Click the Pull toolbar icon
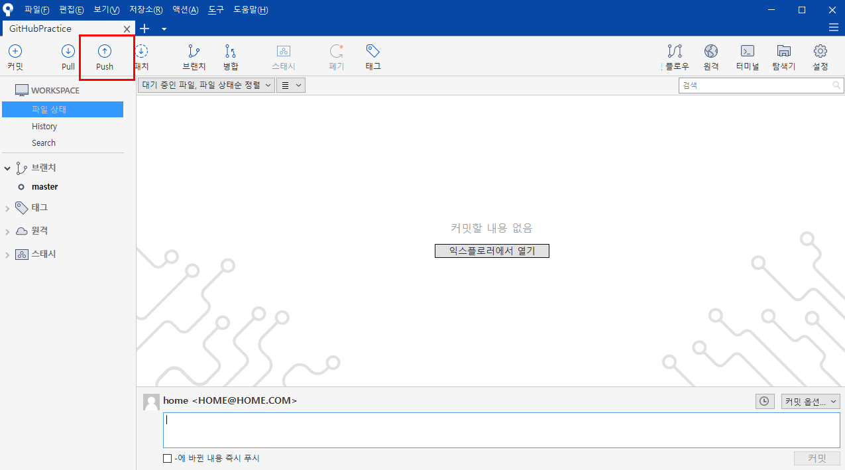The height and width of the screenshot is (470, 845). click(x=68, y=51)
